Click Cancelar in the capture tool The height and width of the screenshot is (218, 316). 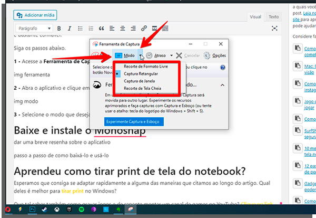pos(187,55)
